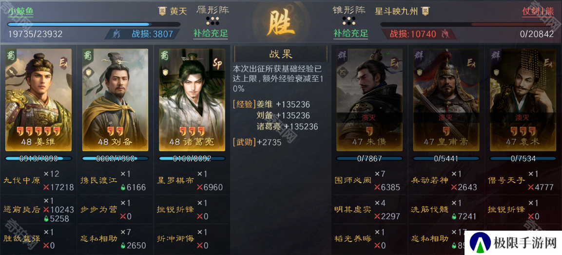Open the 袁术 general portrait
The width and height of the screenshot is (562, 255).
coord(523,100)
